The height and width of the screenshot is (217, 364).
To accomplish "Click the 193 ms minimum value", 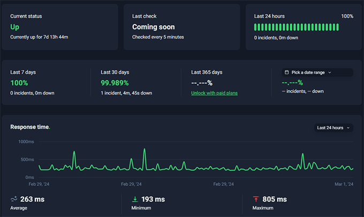I will pyautogui.click(x=153, y=199).
